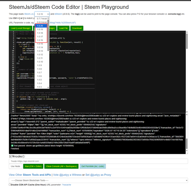The width and height of the screenshot is (191, 188).
Task: Pick version 1.0.14 in the version list
Action: pos(41,47)
